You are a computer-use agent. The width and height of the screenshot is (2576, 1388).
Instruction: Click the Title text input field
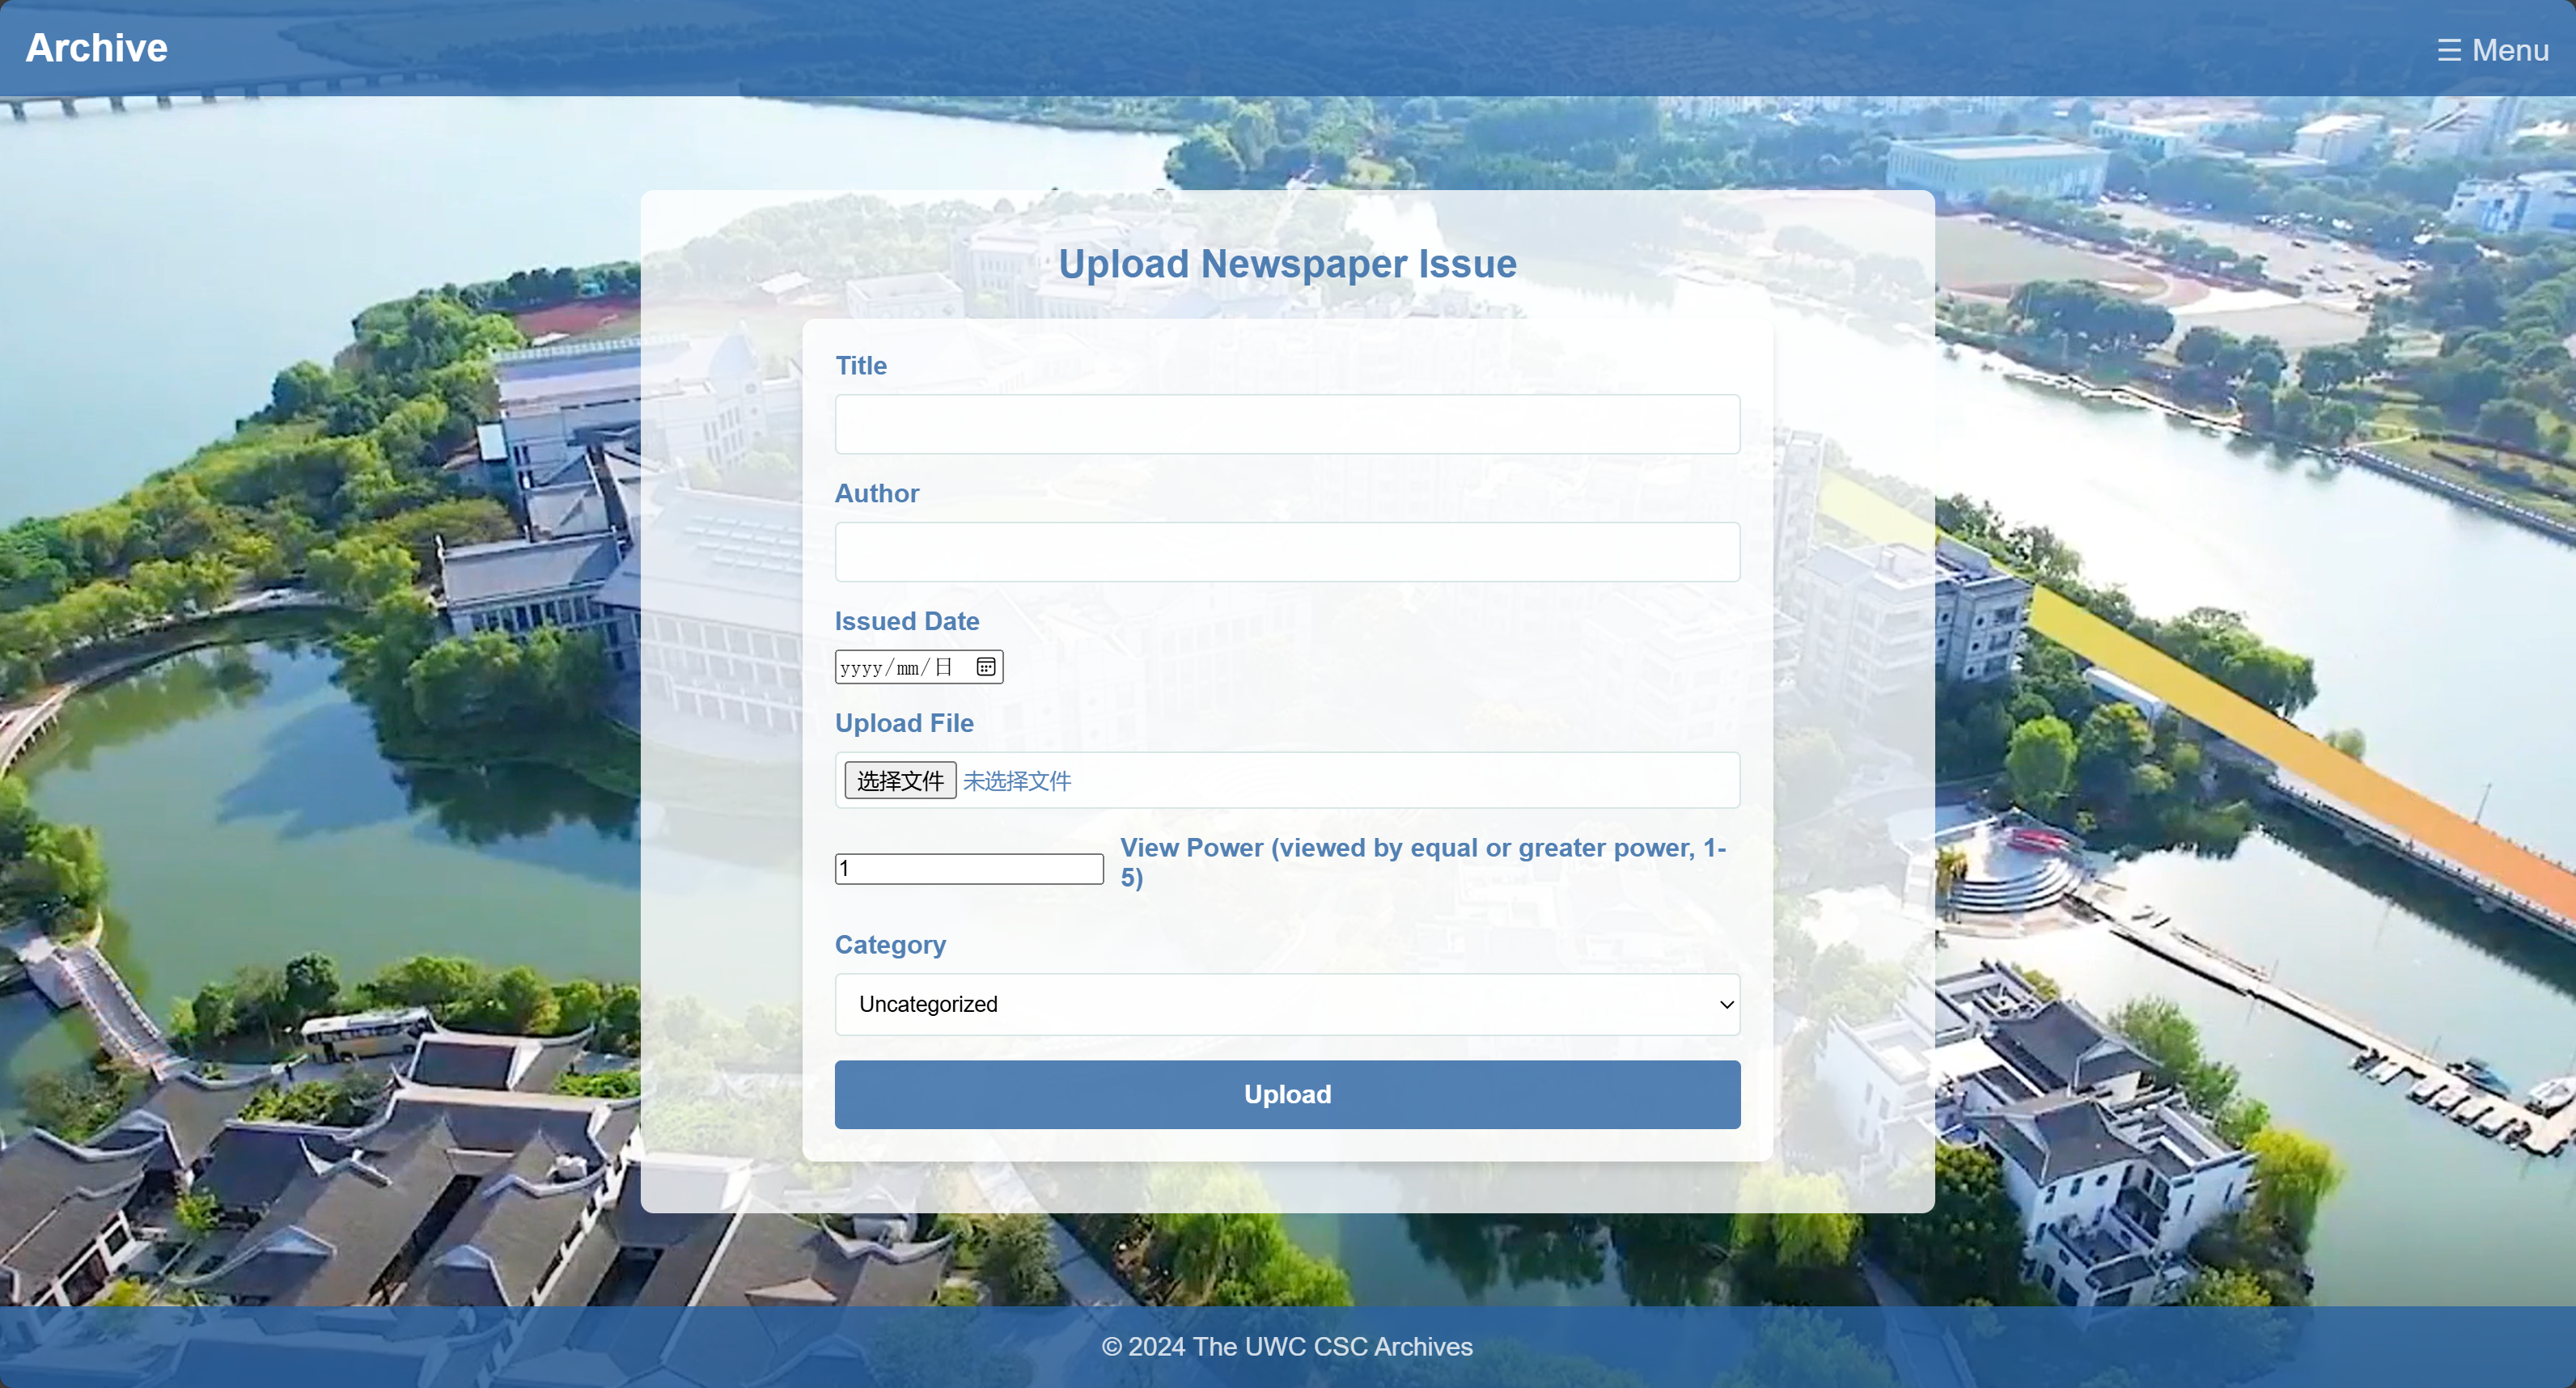[x=1287, y=424]
